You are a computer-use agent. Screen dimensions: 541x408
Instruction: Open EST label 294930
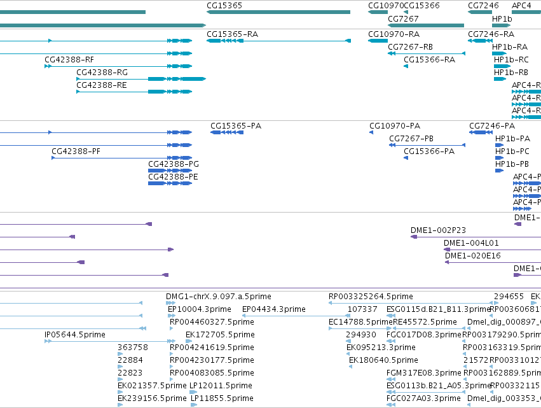point(361,335)
